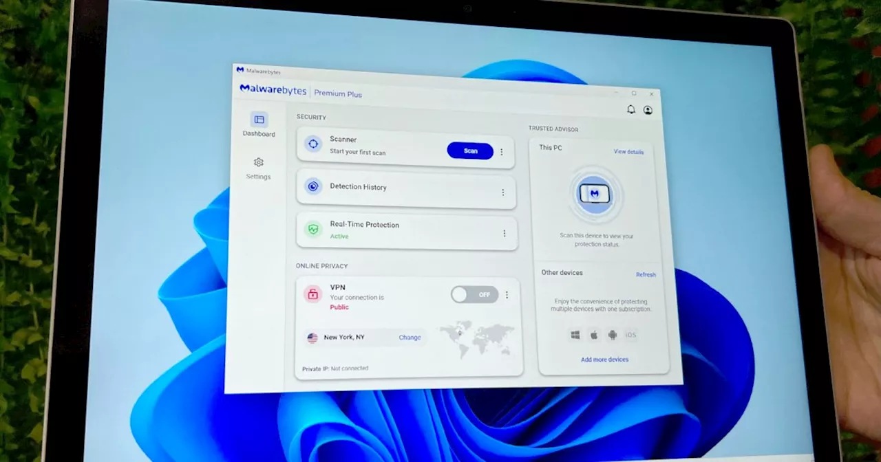Click the This PC device illustration

pyautogui.click(x=595, y=194)
